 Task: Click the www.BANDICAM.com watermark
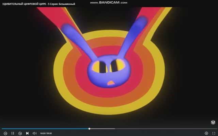109,2
